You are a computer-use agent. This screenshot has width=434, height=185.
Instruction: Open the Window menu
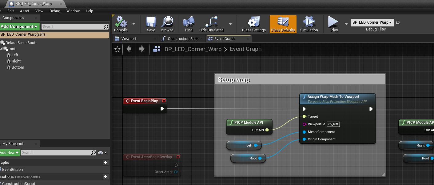(73, 11)
